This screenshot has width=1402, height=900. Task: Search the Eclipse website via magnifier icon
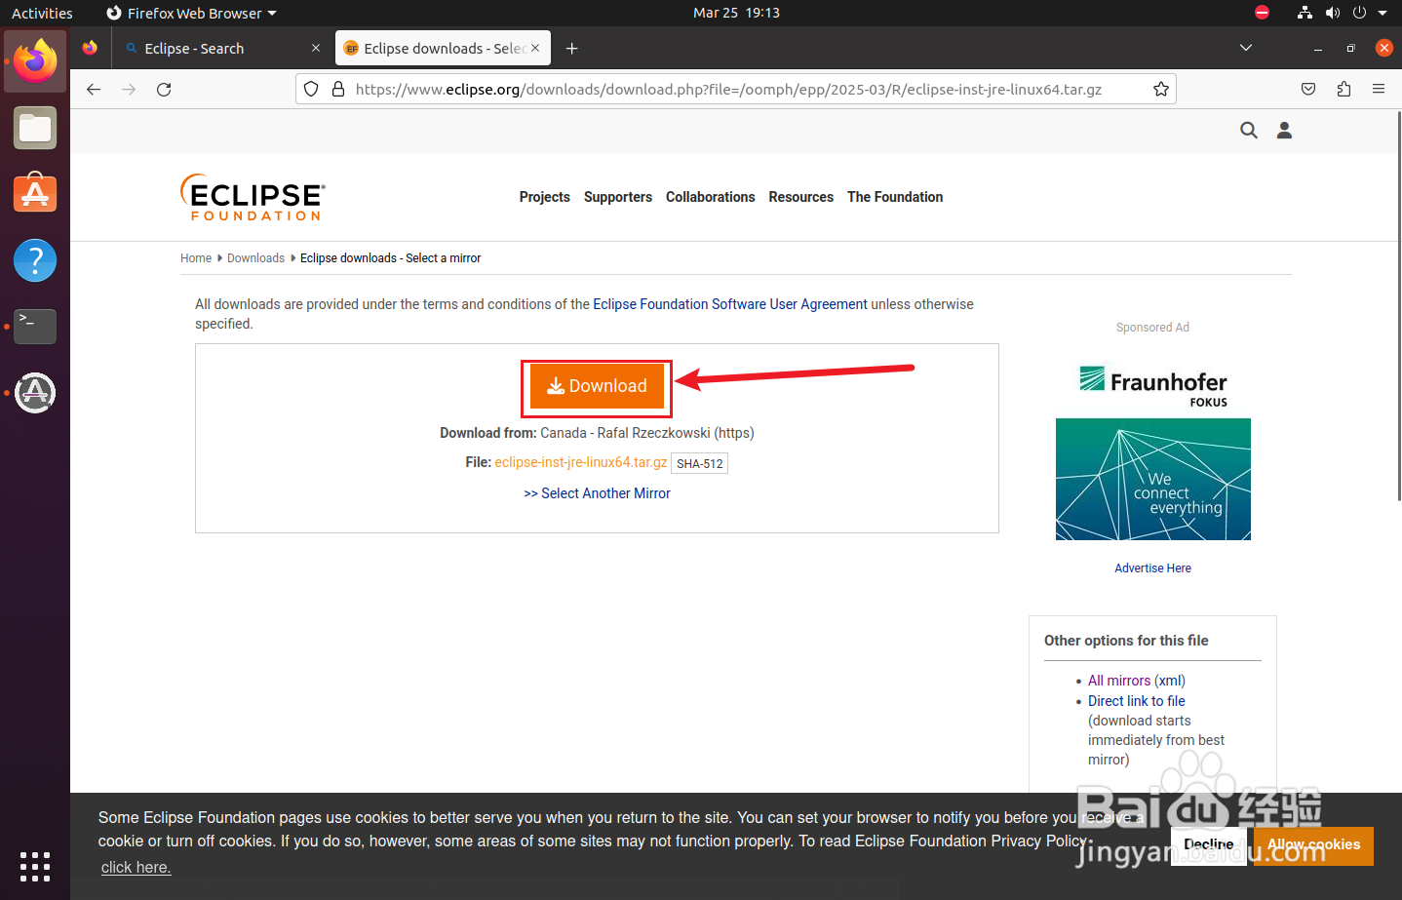click(x=1249, y=130)
